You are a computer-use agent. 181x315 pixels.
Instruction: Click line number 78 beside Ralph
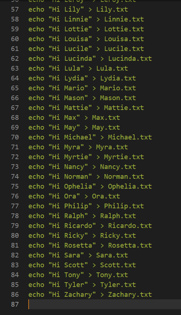15,216
